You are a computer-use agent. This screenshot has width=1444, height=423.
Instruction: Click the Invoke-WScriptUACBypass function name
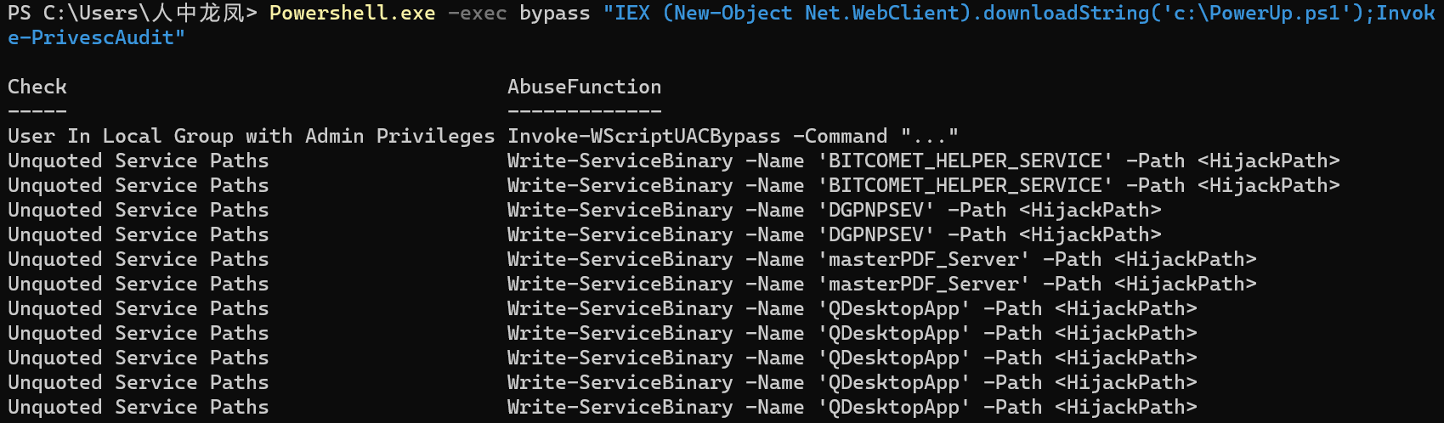643,136
